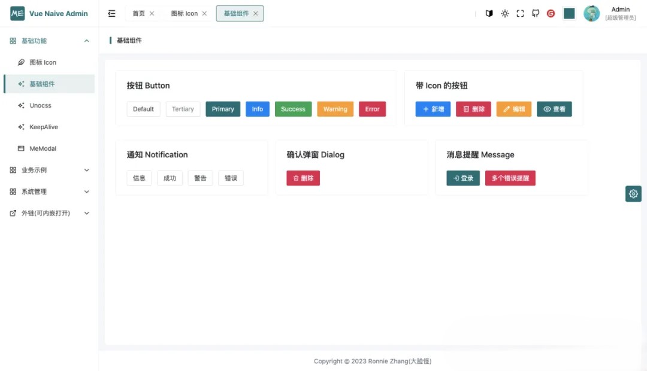Open the floating layout settings gear
647x371 pixels.
[x=633, y=194]
